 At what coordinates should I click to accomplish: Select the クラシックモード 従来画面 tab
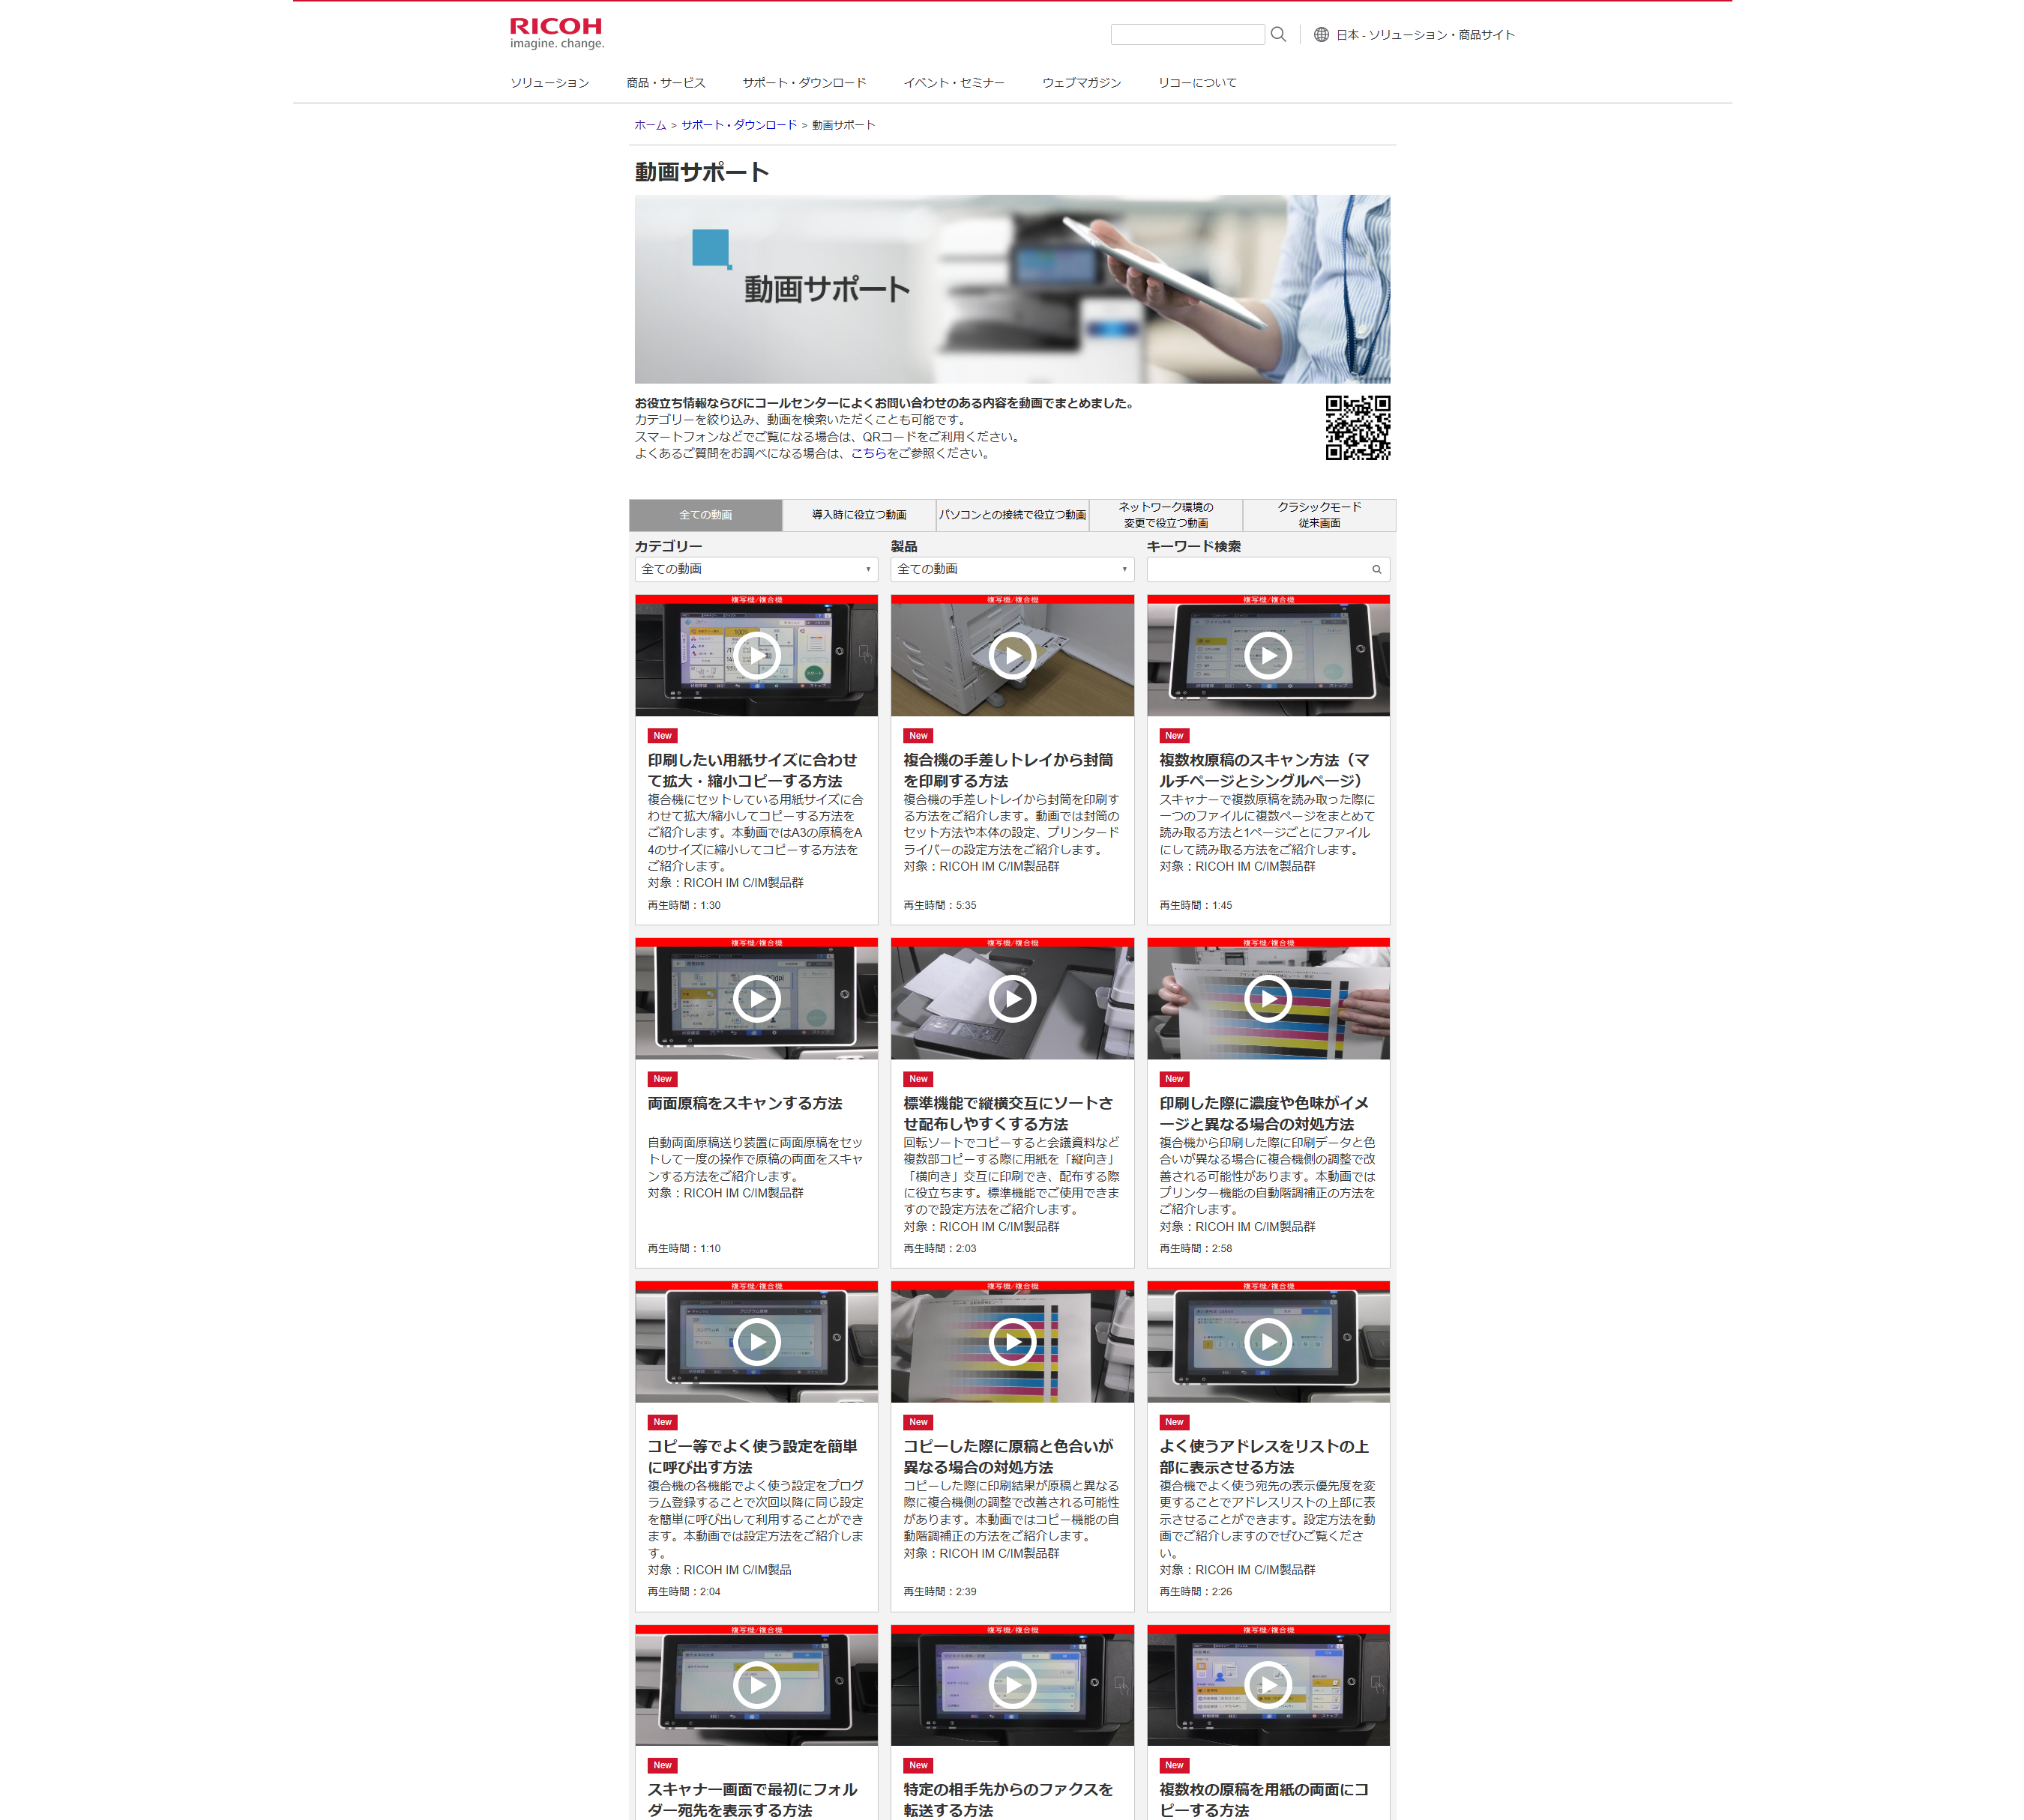1319,515
